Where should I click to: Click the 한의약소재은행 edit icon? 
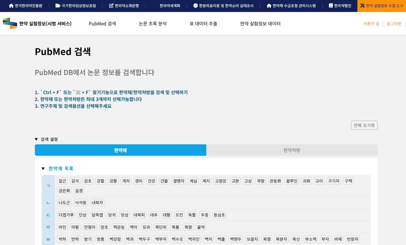pos(111,6)
